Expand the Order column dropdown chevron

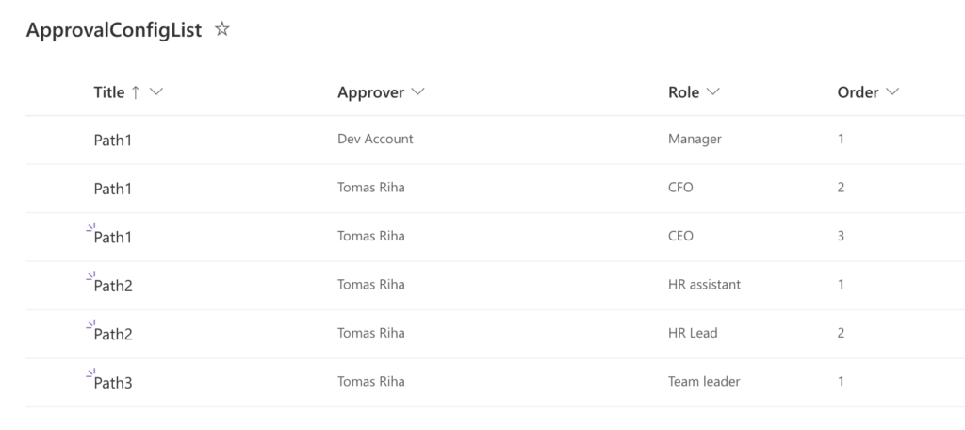(x=892, y=91)
